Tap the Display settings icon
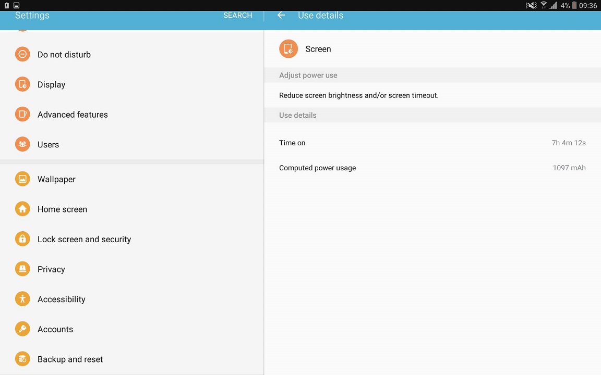 (22, 84)
